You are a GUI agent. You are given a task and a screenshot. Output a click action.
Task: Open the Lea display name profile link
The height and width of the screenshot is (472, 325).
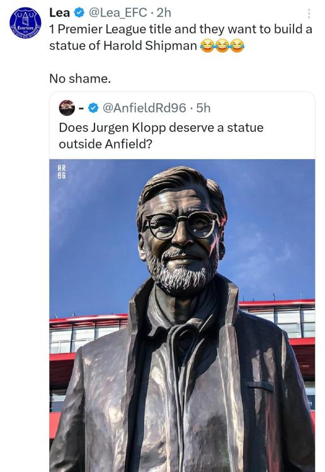tap(60, 13)
